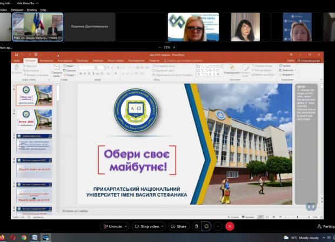Adjust the PowerPoint zoom slider
335x242 pixels.
(x=297, y=217)
